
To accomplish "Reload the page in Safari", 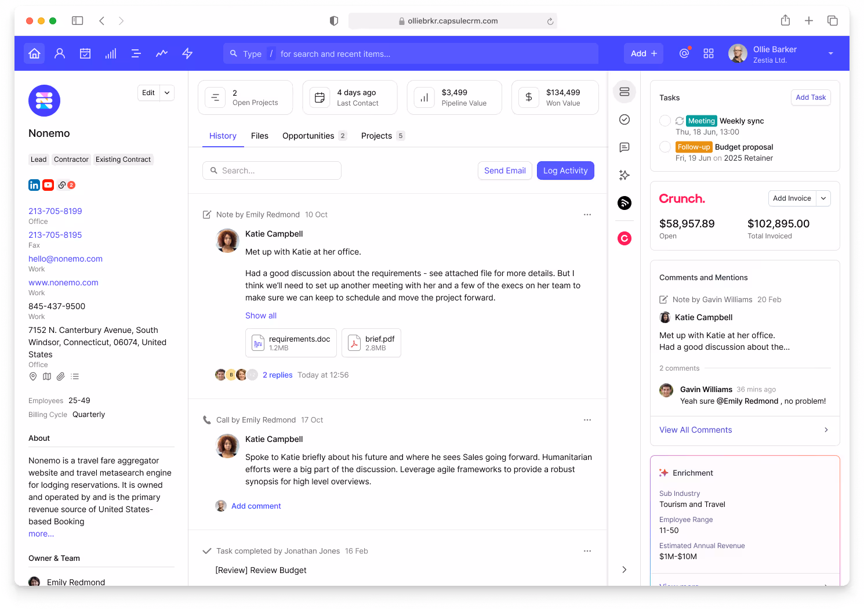I will (x=550, y=21).
